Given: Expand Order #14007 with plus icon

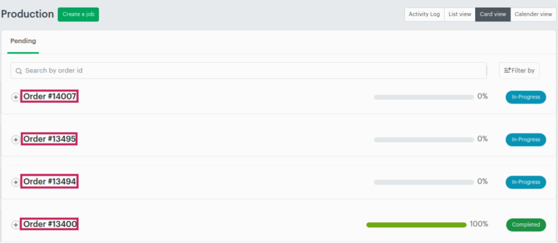Looking at the screenshot, I should [15, 97].
